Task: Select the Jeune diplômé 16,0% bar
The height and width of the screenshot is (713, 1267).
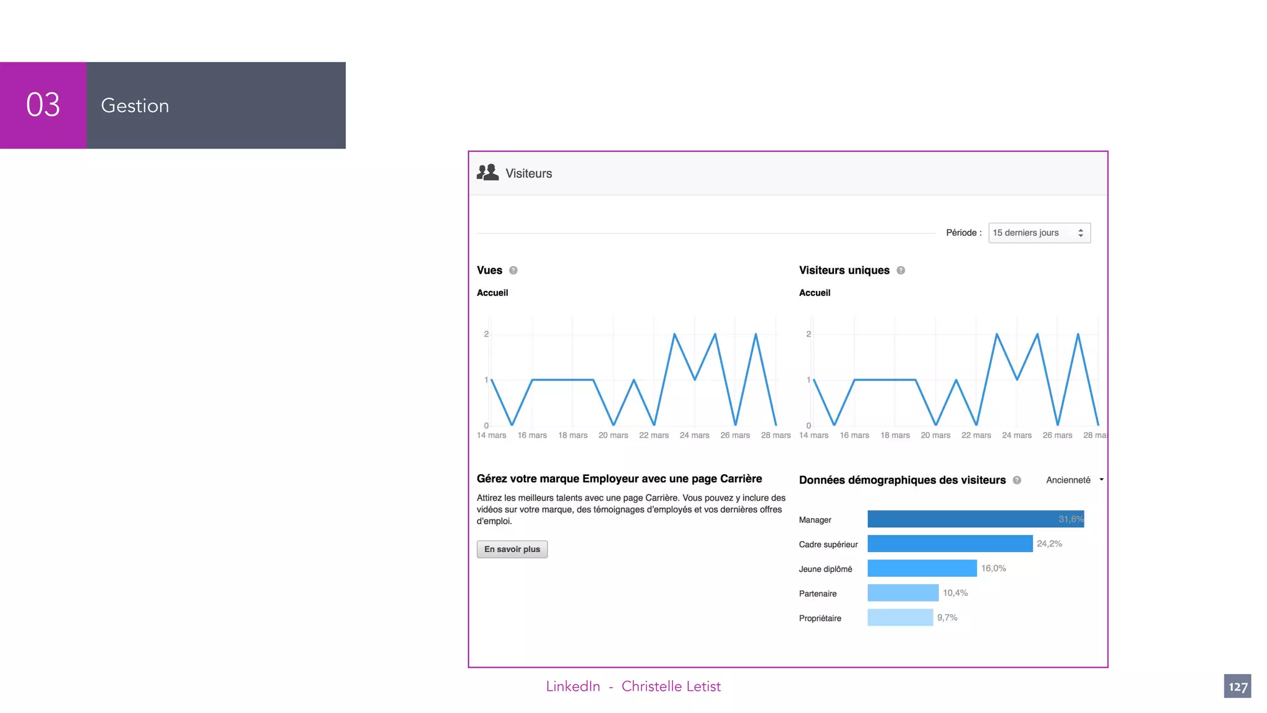Action: click(x=922, y=568)
